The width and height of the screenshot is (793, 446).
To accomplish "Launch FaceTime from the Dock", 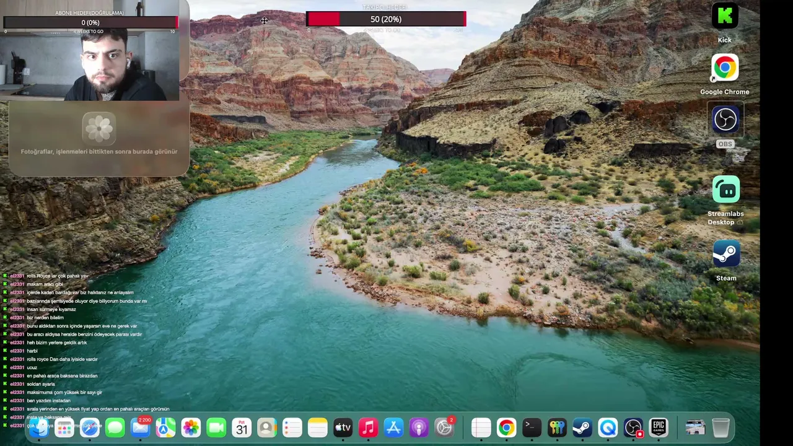I will click(x=216, y=427).
